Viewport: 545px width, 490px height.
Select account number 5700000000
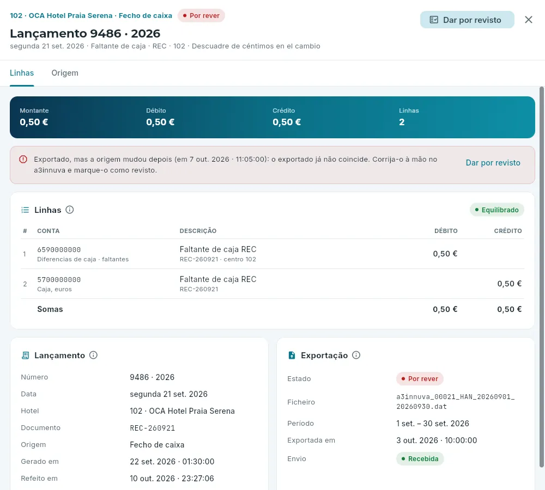tap(59, 279)
